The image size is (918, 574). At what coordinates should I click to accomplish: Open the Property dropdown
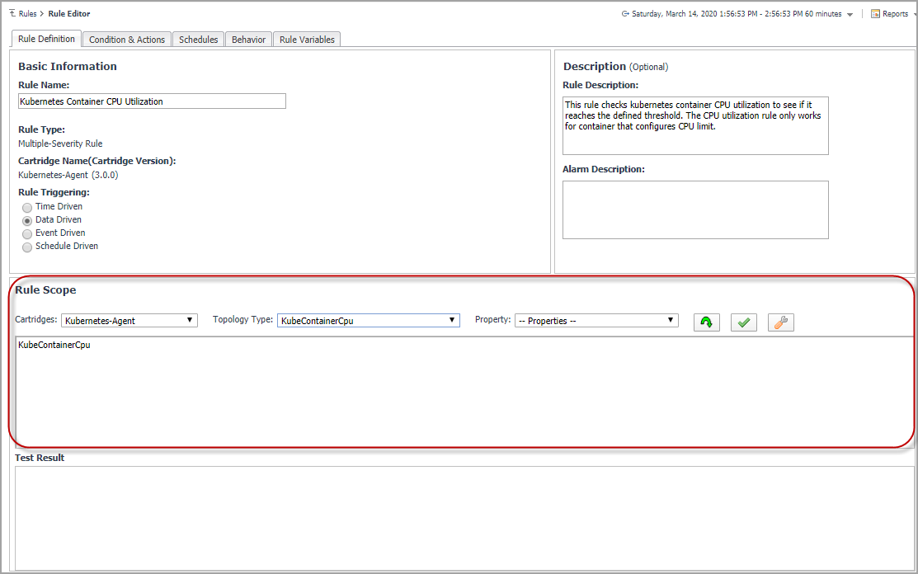[596, 321]
